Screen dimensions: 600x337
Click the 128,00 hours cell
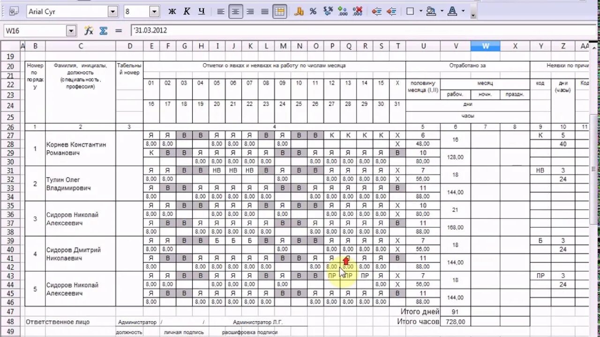click(x=456, y=157)
